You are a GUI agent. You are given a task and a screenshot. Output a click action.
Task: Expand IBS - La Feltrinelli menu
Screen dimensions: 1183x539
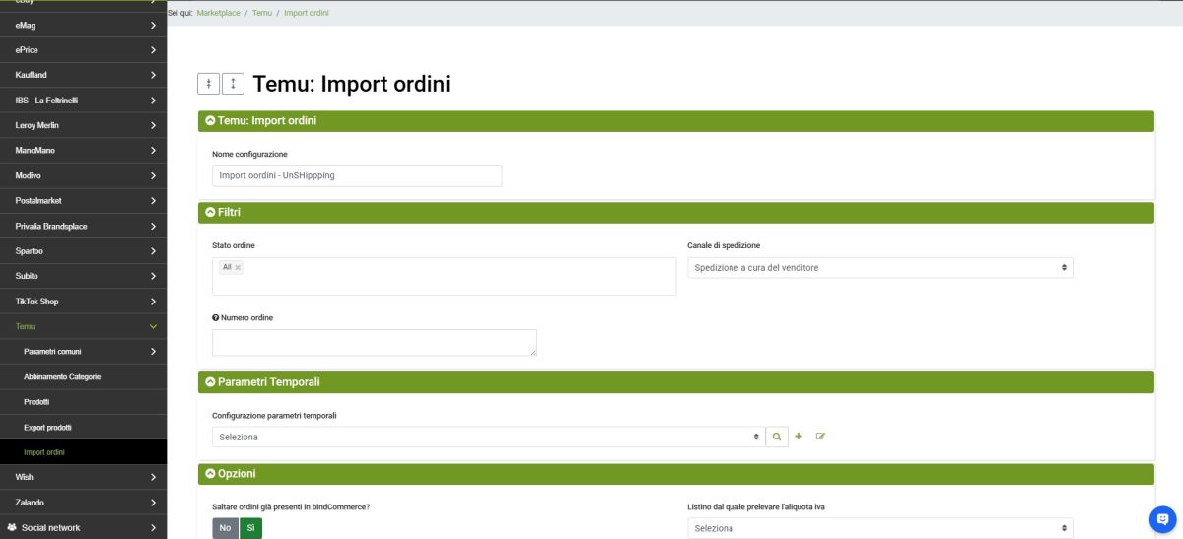(x=83, y=101)
